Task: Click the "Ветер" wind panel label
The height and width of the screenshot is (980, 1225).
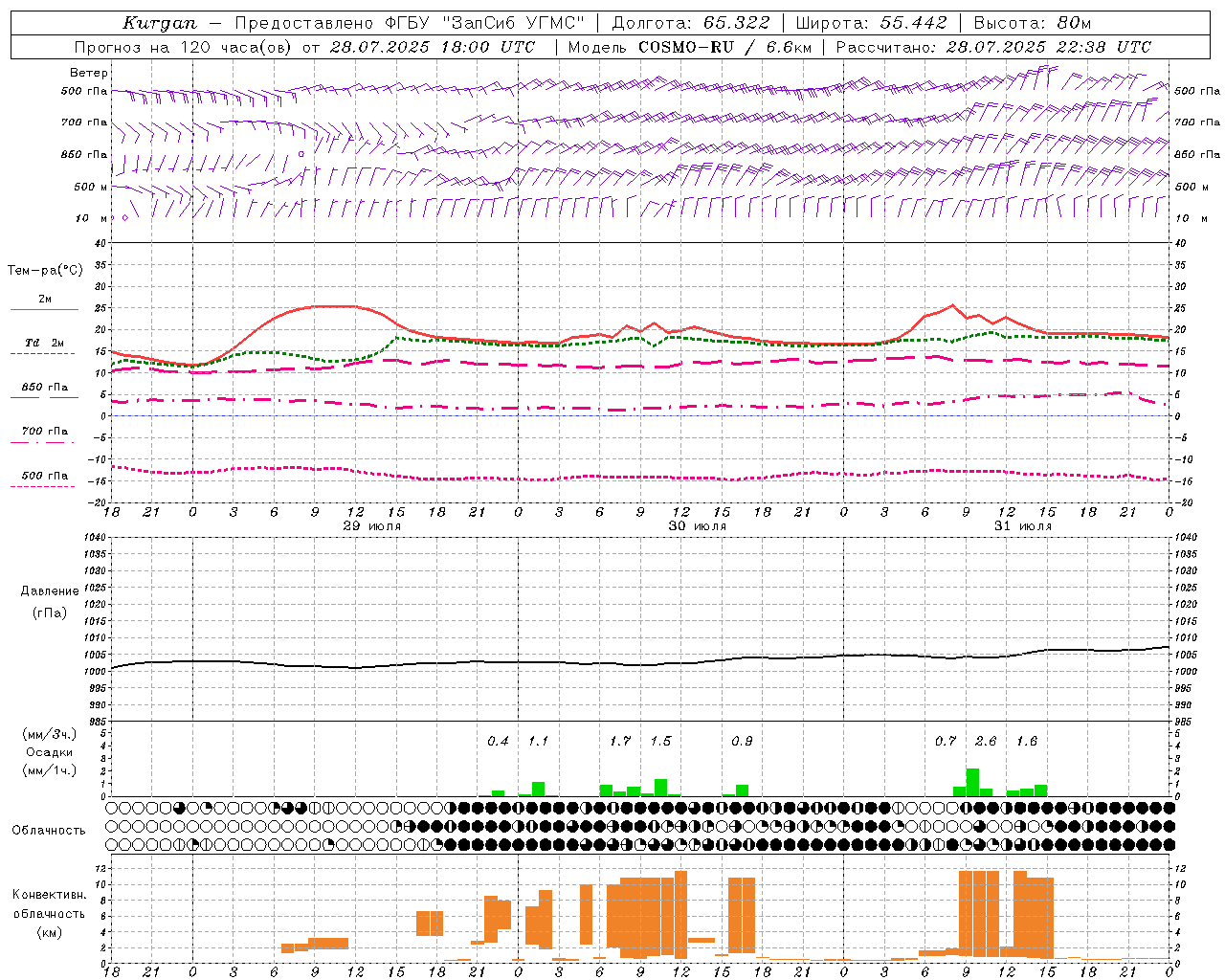Action: (x=89, y=73)
